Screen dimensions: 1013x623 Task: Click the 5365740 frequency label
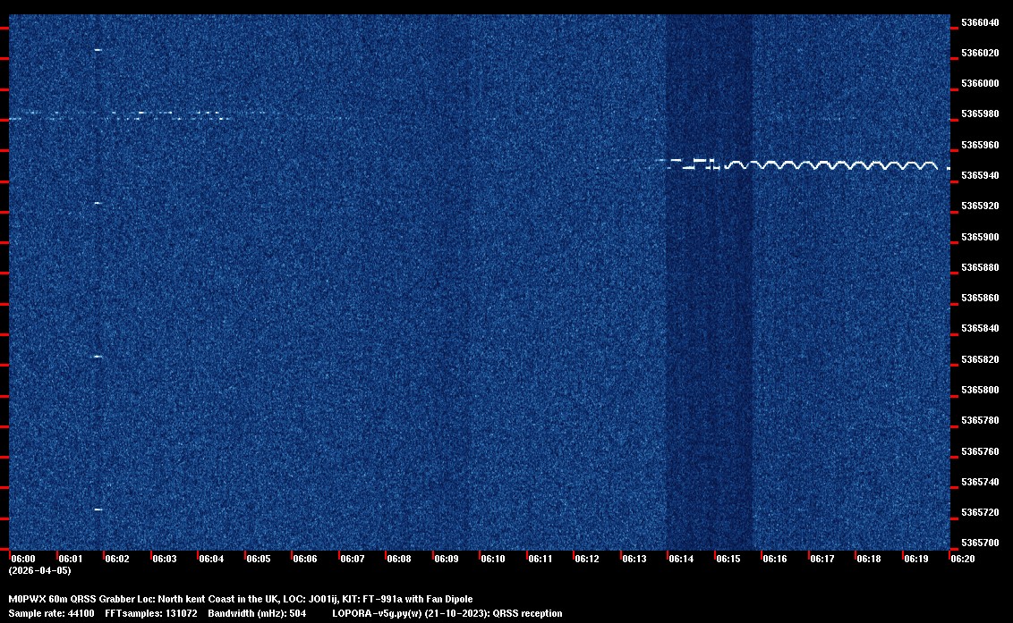(979, 482)
